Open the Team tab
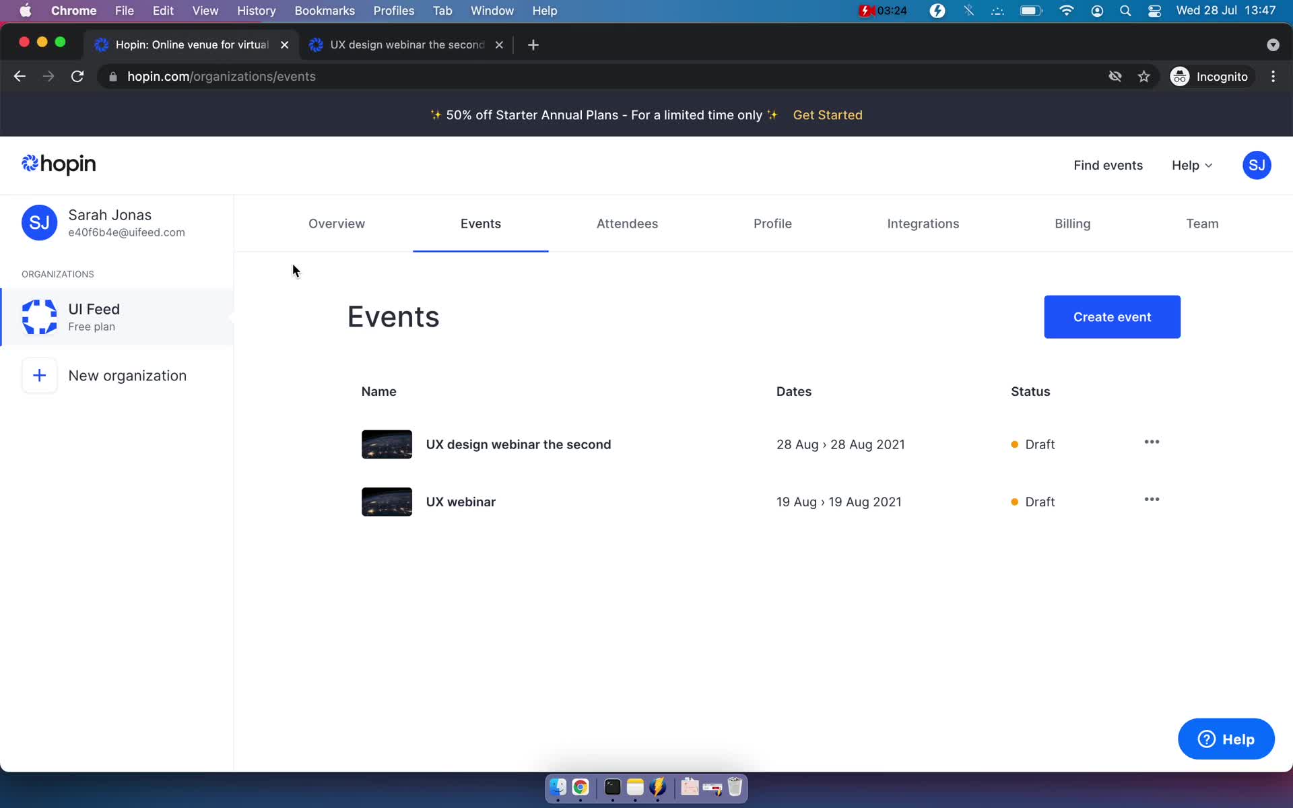Screen dimensions: 1293x808 [1202, 224]
